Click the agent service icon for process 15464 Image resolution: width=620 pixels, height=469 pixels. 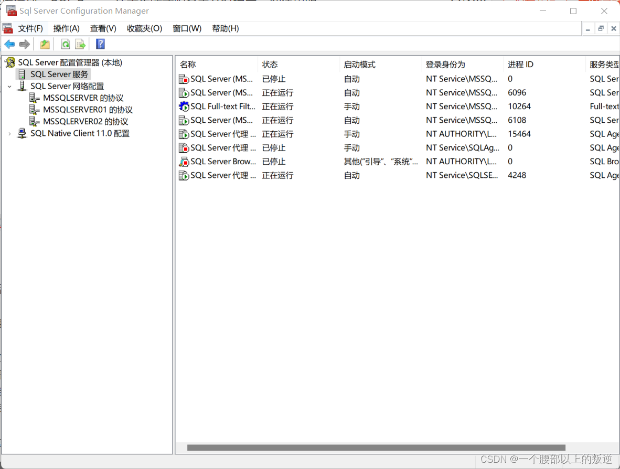[x=184, y=134]
